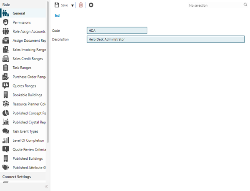Image resolution: width=250 pixels, height=191 pixels.
Task: Click the Quotes Ranges speech icon
Action: (x=6, y=86)
